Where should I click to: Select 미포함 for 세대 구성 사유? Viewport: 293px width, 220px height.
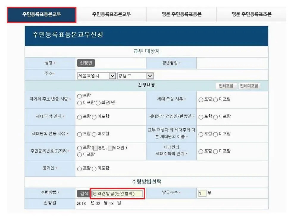click(215, 100)
